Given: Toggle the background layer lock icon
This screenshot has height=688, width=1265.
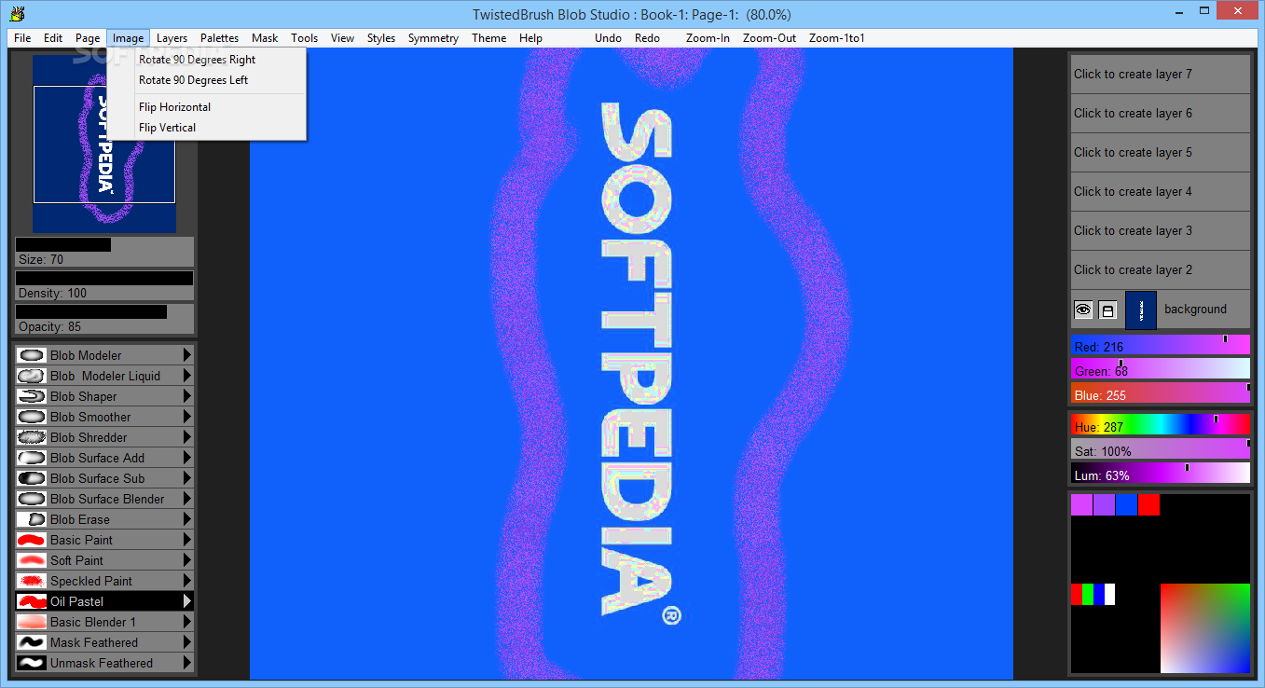Looking at the screenshot, I should click(x=1107, y=310).
